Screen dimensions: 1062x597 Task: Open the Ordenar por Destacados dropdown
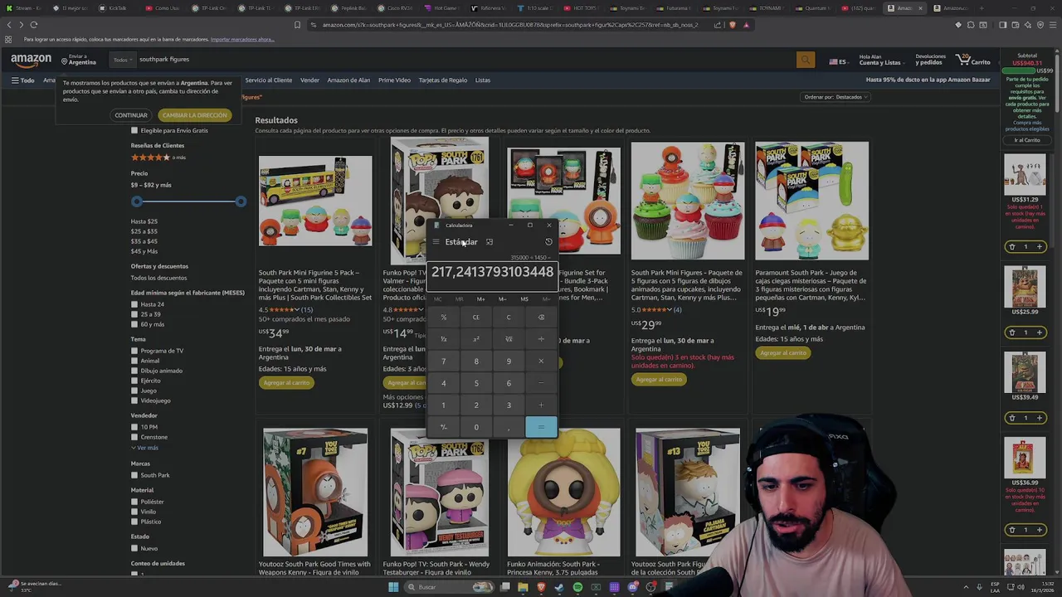point(836,97)
